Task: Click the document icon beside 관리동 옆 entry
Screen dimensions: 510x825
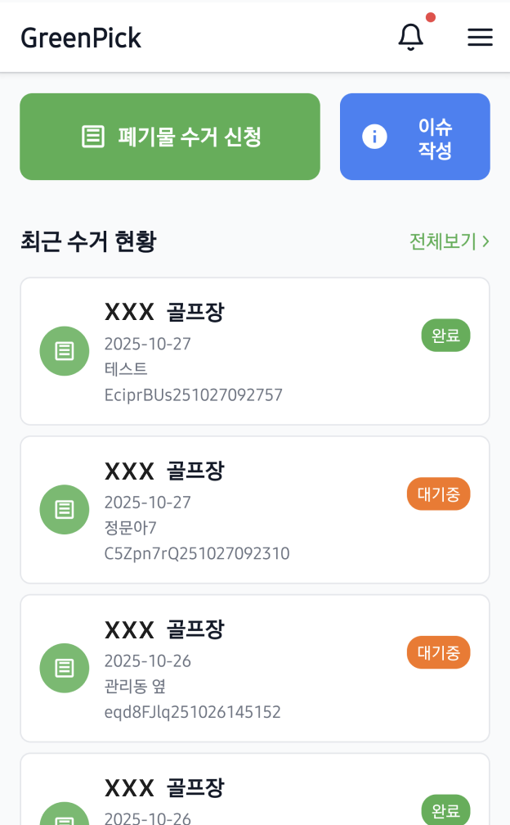Action: tap(64, 668)
